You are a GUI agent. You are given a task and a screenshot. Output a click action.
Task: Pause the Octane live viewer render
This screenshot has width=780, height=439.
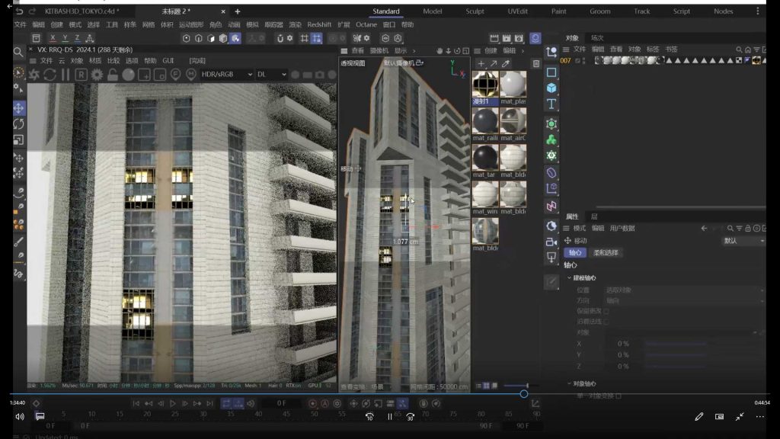tap(66, 75)
